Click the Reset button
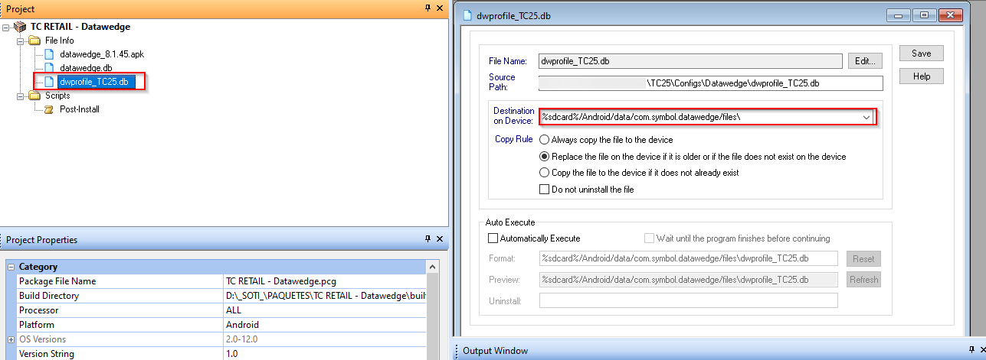Image resolution: width=986 pixels, height=360 pixels. point(863,259)
